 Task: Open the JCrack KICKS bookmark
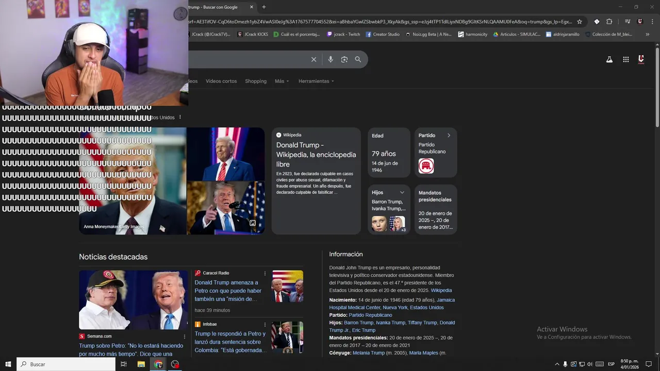click(253, 35)
